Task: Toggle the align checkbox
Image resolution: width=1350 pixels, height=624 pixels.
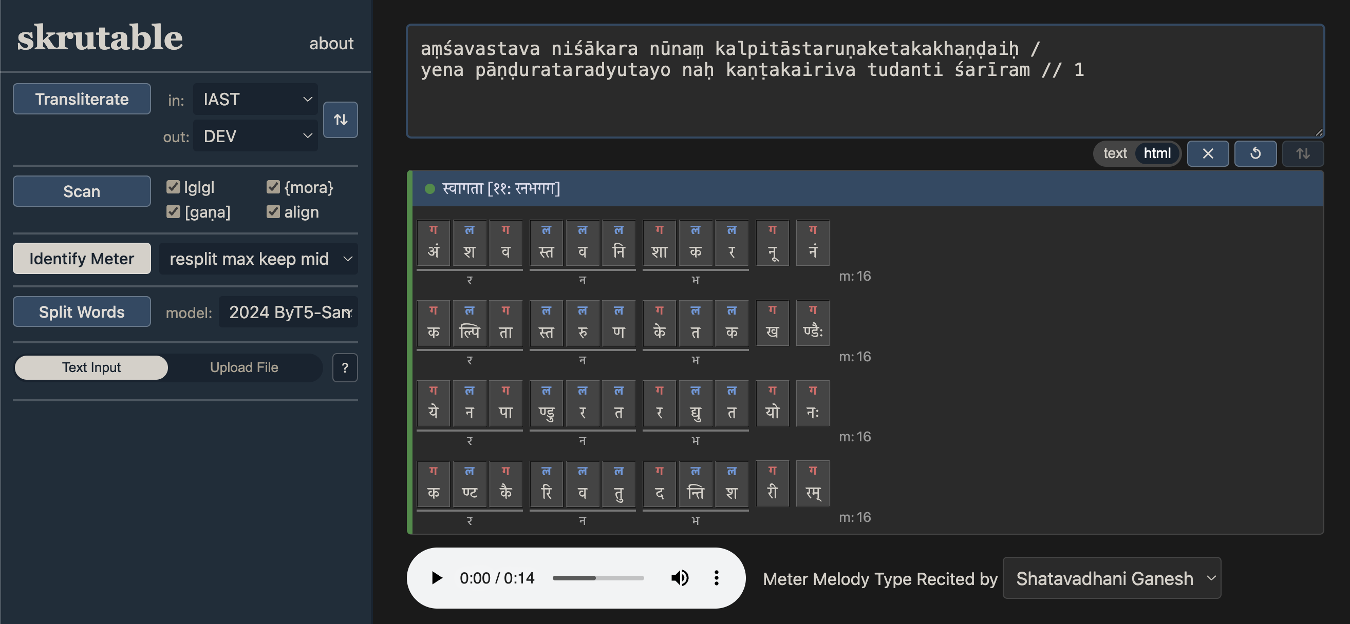Action: click(273, 211)
